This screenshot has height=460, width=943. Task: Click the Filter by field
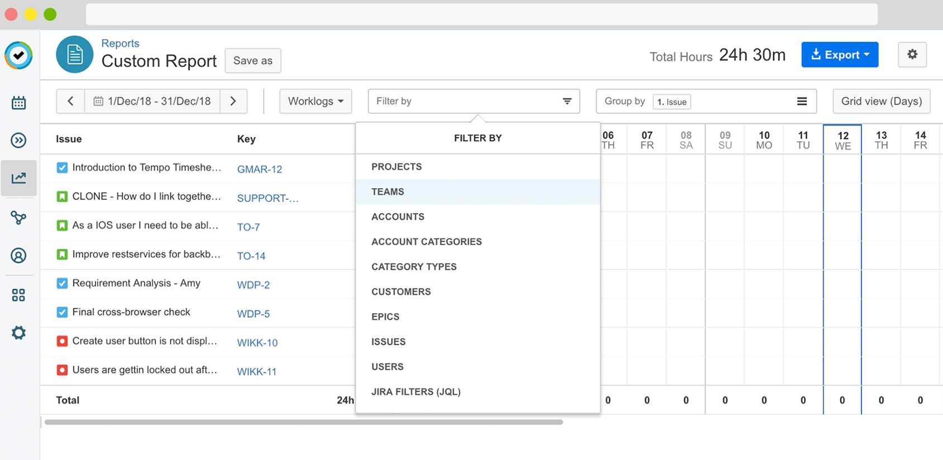(x=473, y=101)
